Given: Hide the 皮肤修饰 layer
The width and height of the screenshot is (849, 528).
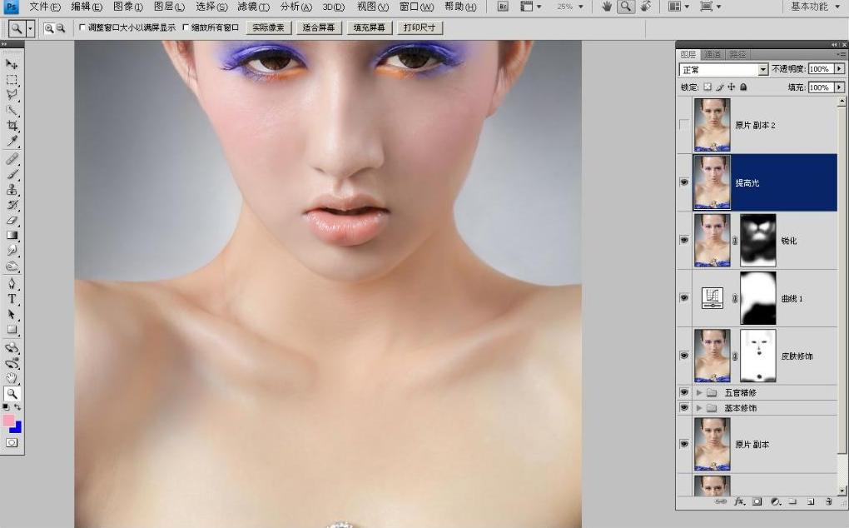Looking at the screenshot, I should tap(684, 356).
